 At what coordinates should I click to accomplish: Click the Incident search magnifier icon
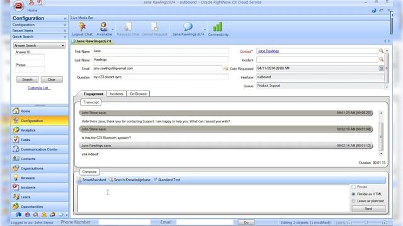(381, 60)
